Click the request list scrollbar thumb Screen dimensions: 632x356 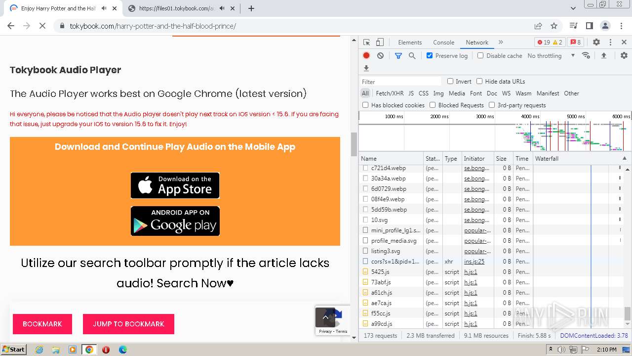pyautogui.click(x=628, y=313)
